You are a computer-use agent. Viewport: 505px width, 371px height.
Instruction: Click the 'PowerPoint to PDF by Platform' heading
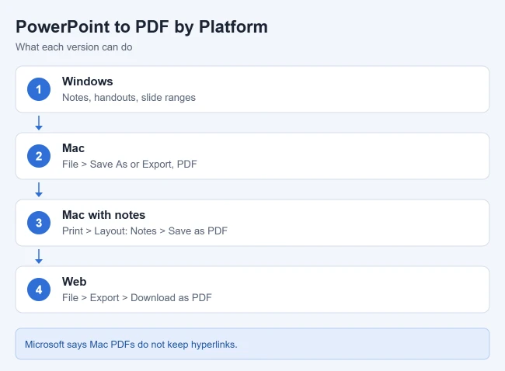141,26
